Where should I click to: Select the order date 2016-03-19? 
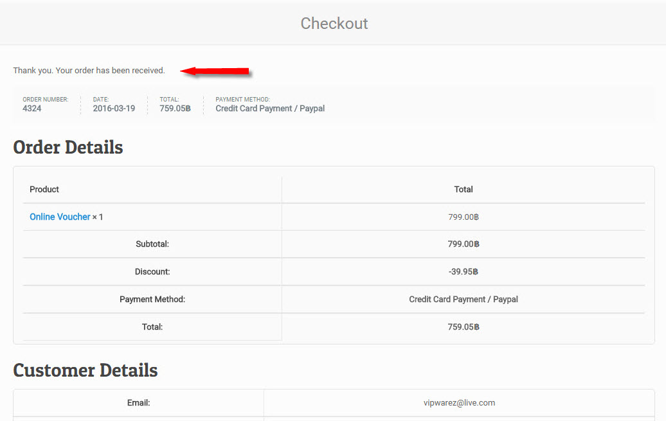[114, 109]
